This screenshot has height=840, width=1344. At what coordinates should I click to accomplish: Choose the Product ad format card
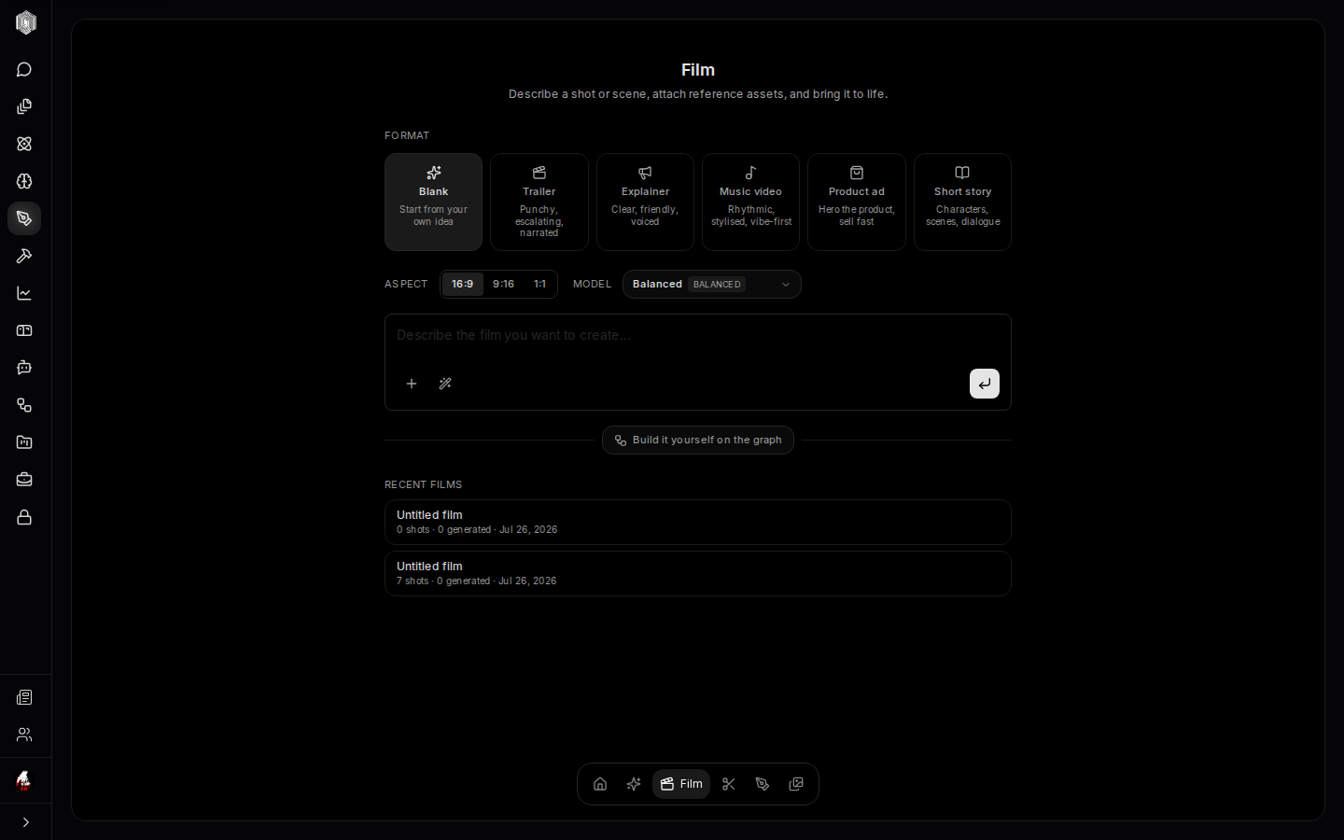(x=857, y=203)
